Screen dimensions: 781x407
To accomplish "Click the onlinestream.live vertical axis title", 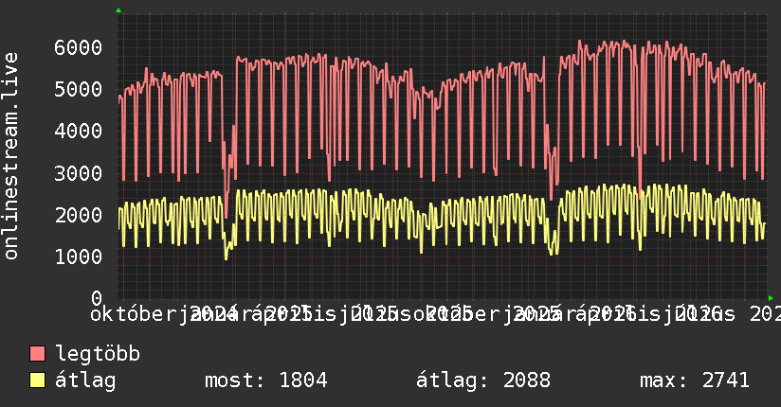I will pos(11,156).
